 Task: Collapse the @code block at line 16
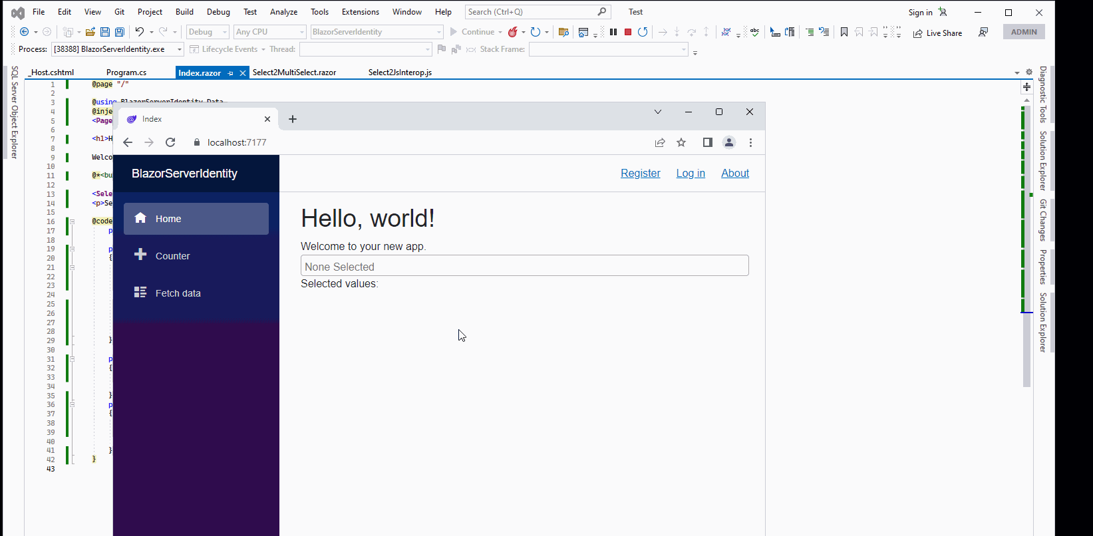[x=73, y=221]
